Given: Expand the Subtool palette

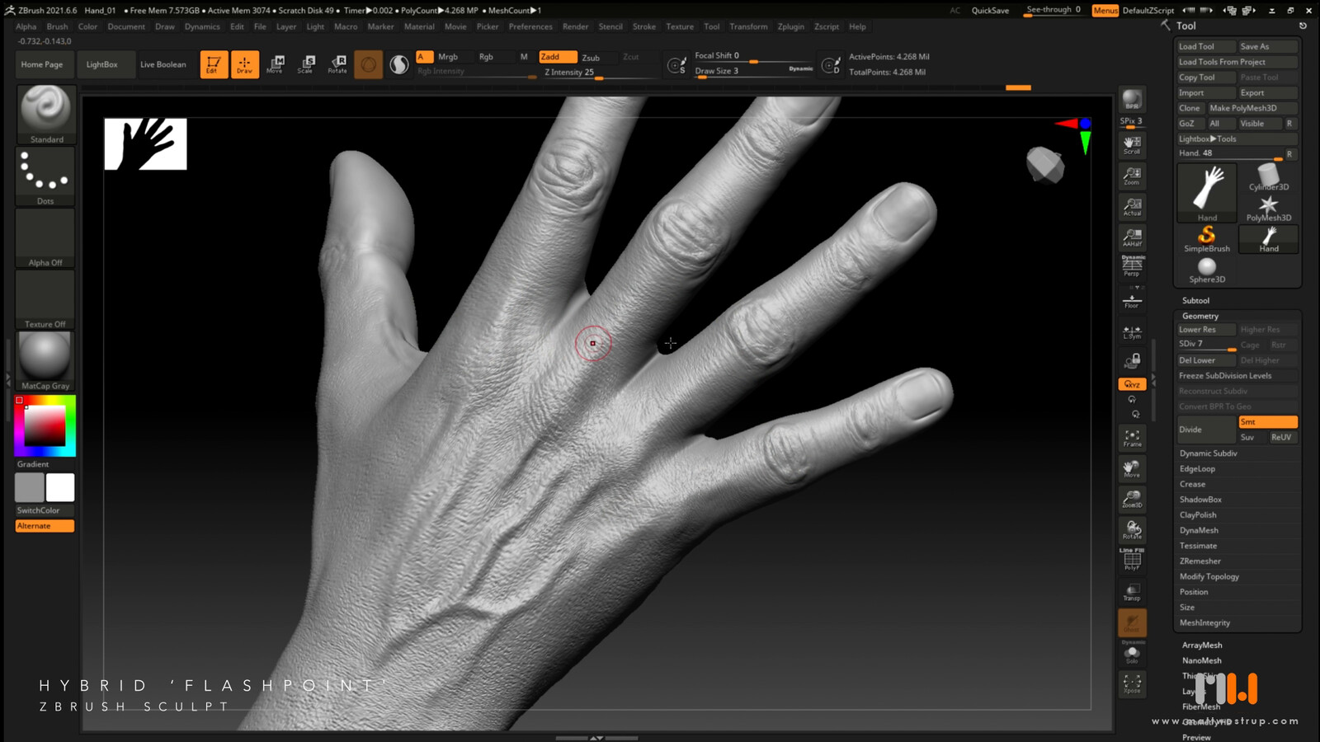Looking at the screenshot, I should click(1195, 300).
